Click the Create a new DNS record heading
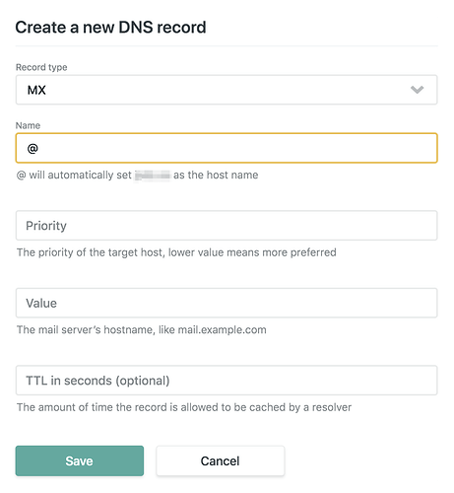This screenshot has height=493, width=454. (x=110, y=28)
